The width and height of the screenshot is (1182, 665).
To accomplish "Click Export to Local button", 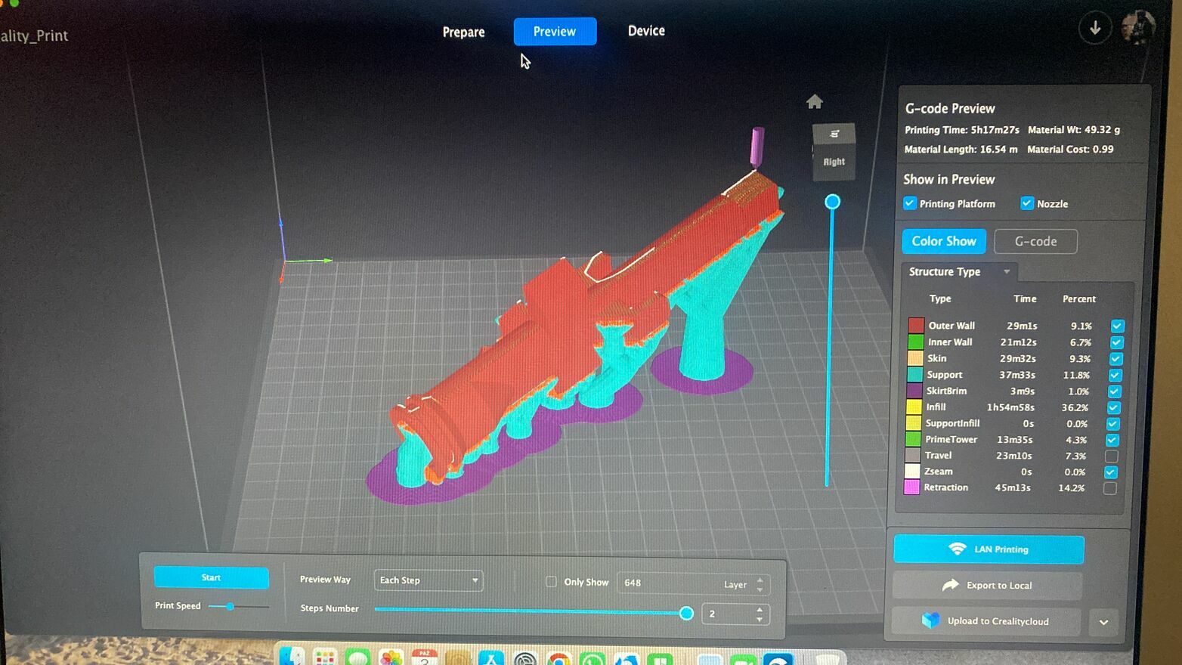I will [987, 586].
